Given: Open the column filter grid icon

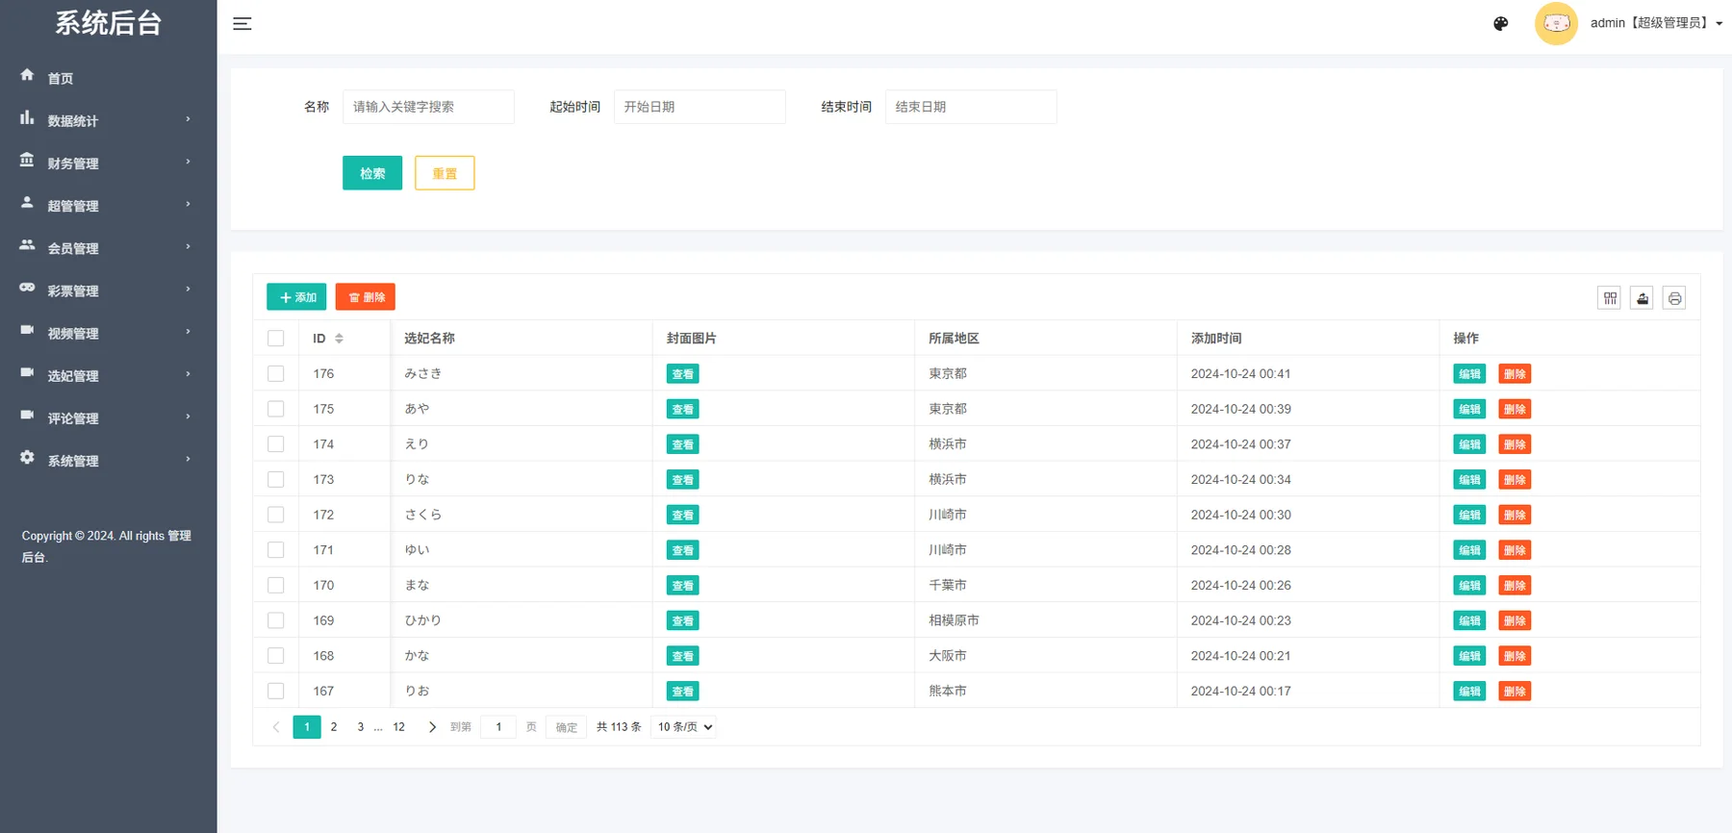Looking at the screenshot, I should (x=1610, y=298).
